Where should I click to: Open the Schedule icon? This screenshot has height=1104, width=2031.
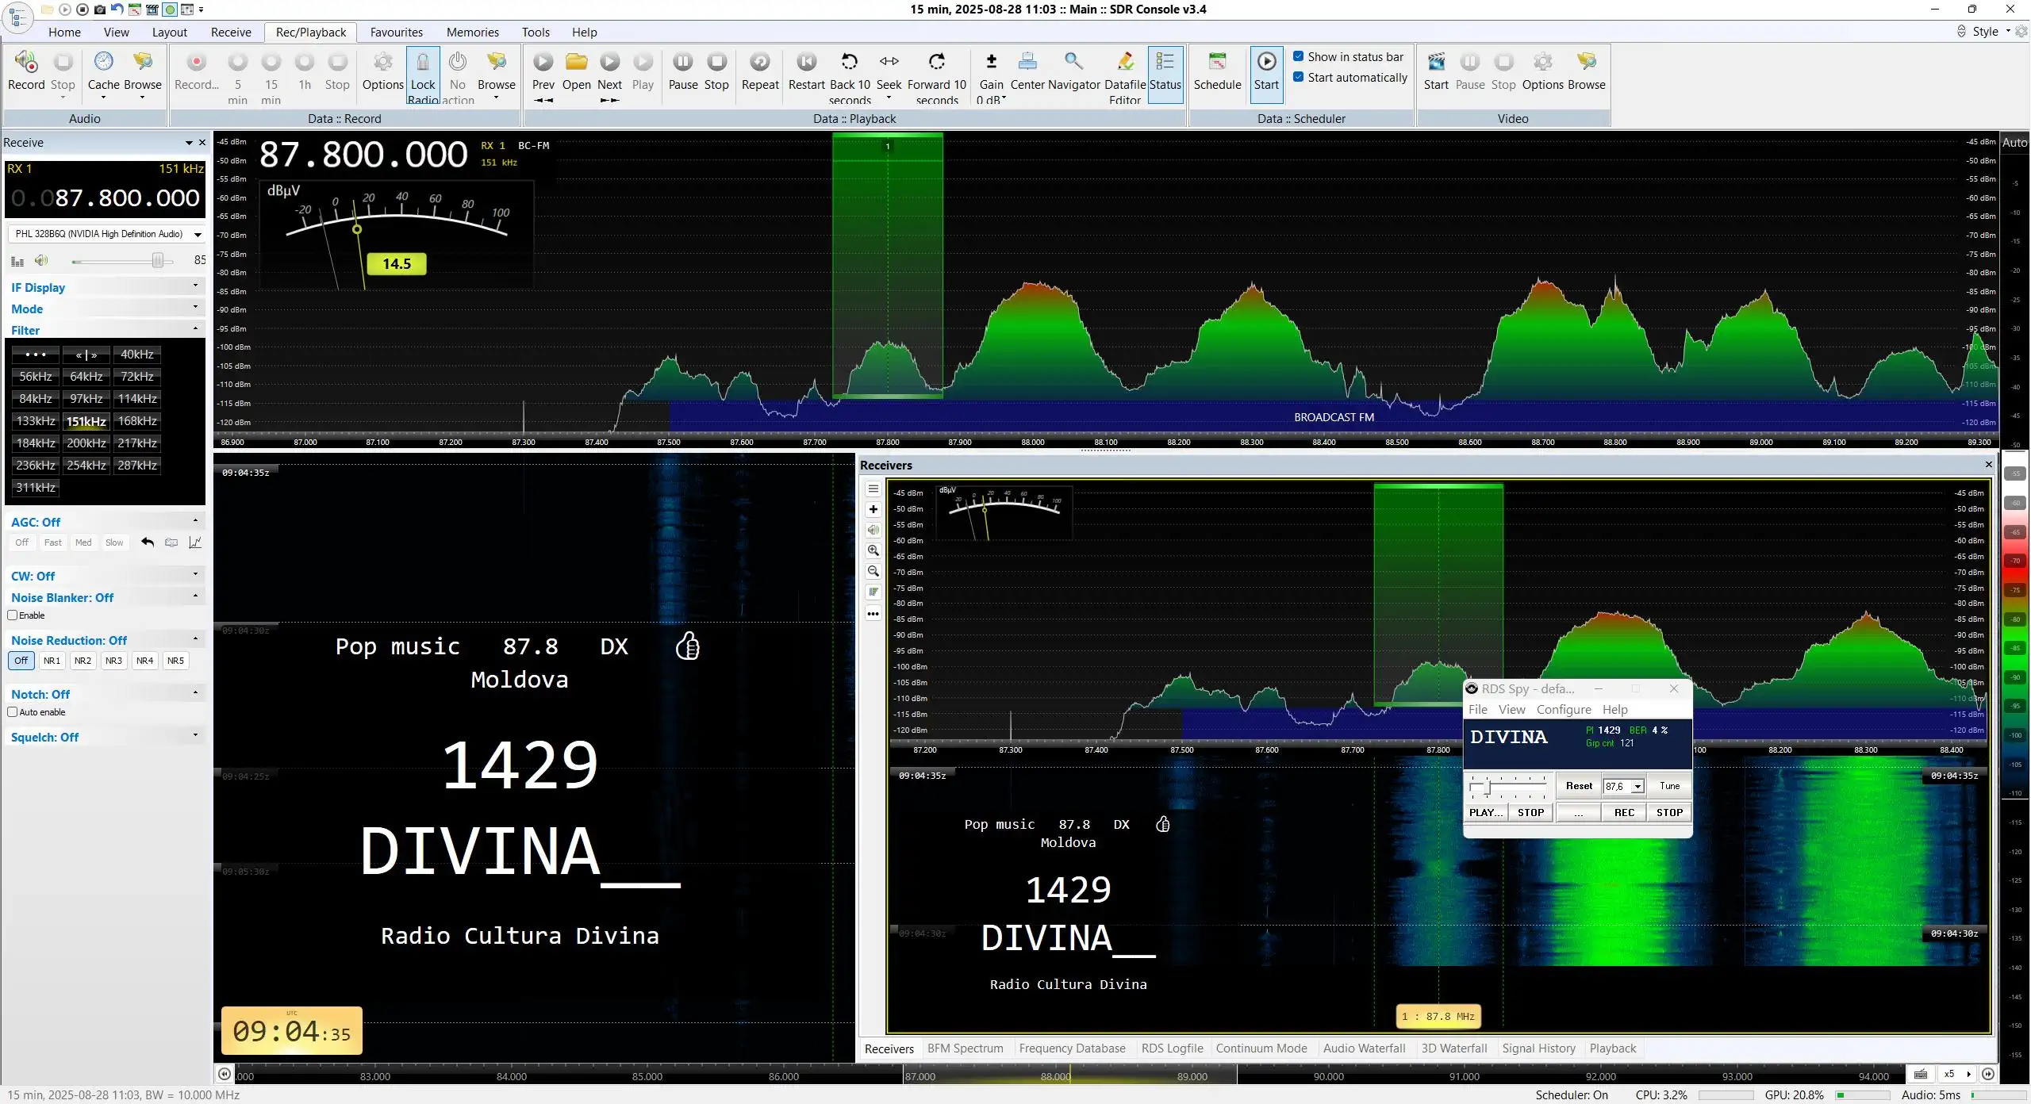[1217, 62]
